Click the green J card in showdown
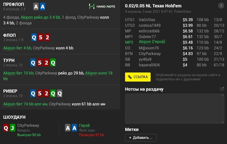227x144 pixels. (12, 128)
